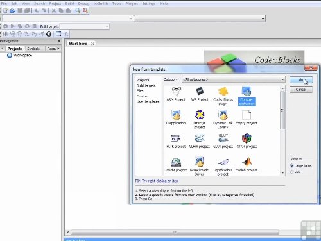Click the New file toolbar icon

5,10
